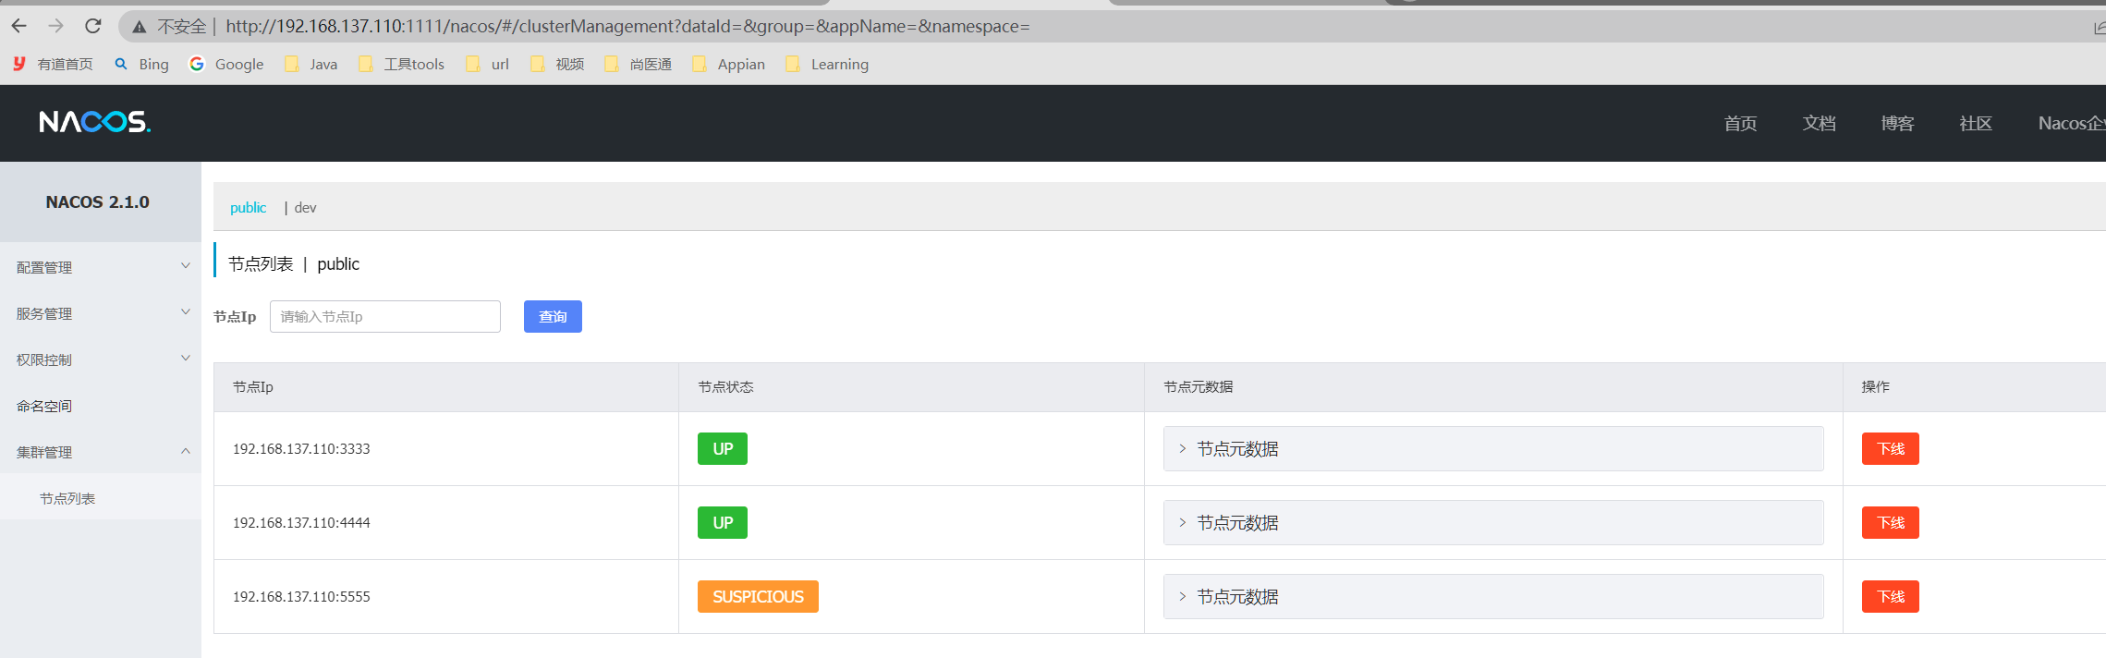Click node address 192.168.137.110:5555
Screen dimensions: 2106x658
pos(301,597)
